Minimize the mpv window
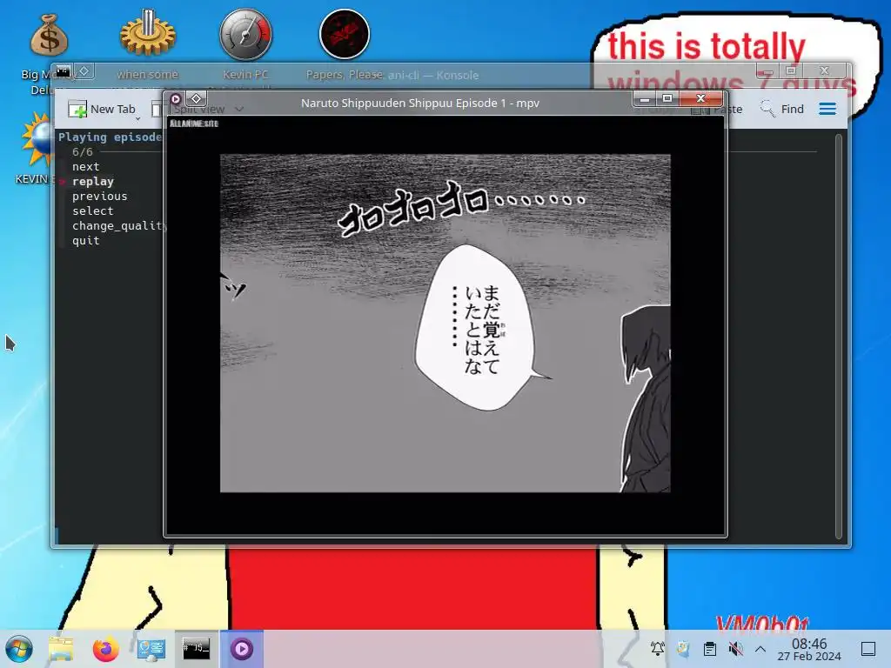 [x=645, y=99]
